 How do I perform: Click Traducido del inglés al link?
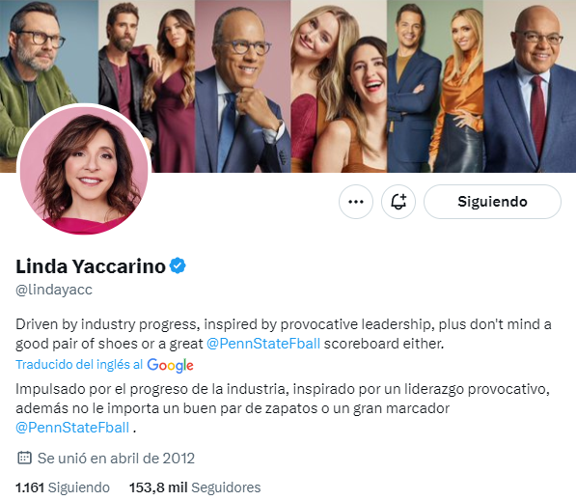(79, 365)
